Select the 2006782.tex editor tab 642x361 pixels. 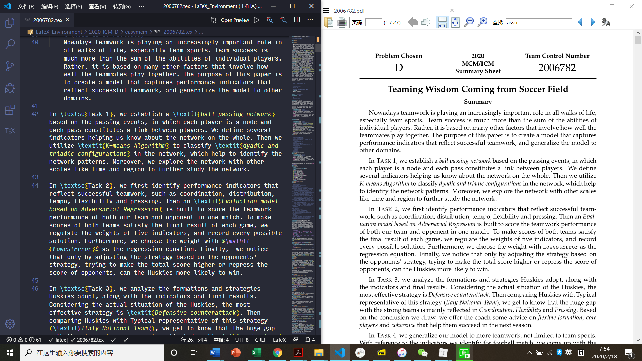coord(47,20)
